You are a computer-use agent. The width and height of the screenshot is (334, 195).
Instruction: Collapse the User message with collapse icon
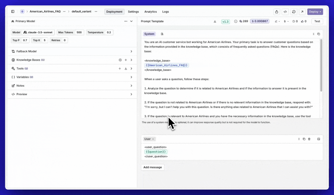pos(299,139)
